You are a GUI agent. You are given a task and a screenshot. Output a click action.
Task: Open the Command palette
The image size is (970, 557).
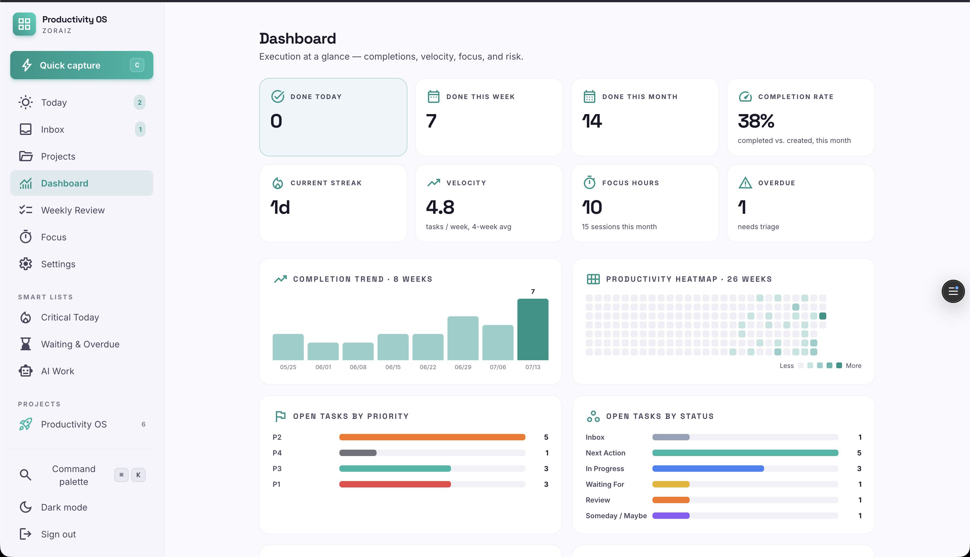[x=82, y=475]
